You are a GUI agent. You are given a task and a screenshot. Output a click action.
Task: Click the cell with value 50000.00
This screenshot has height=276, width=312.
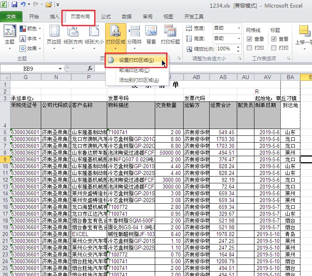click(x=169, y=153)
